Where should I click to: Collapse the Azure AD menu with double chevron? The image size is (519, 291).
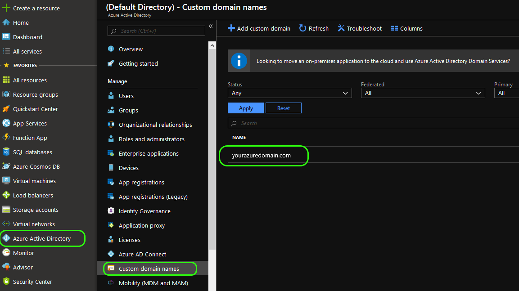(211, 26)
